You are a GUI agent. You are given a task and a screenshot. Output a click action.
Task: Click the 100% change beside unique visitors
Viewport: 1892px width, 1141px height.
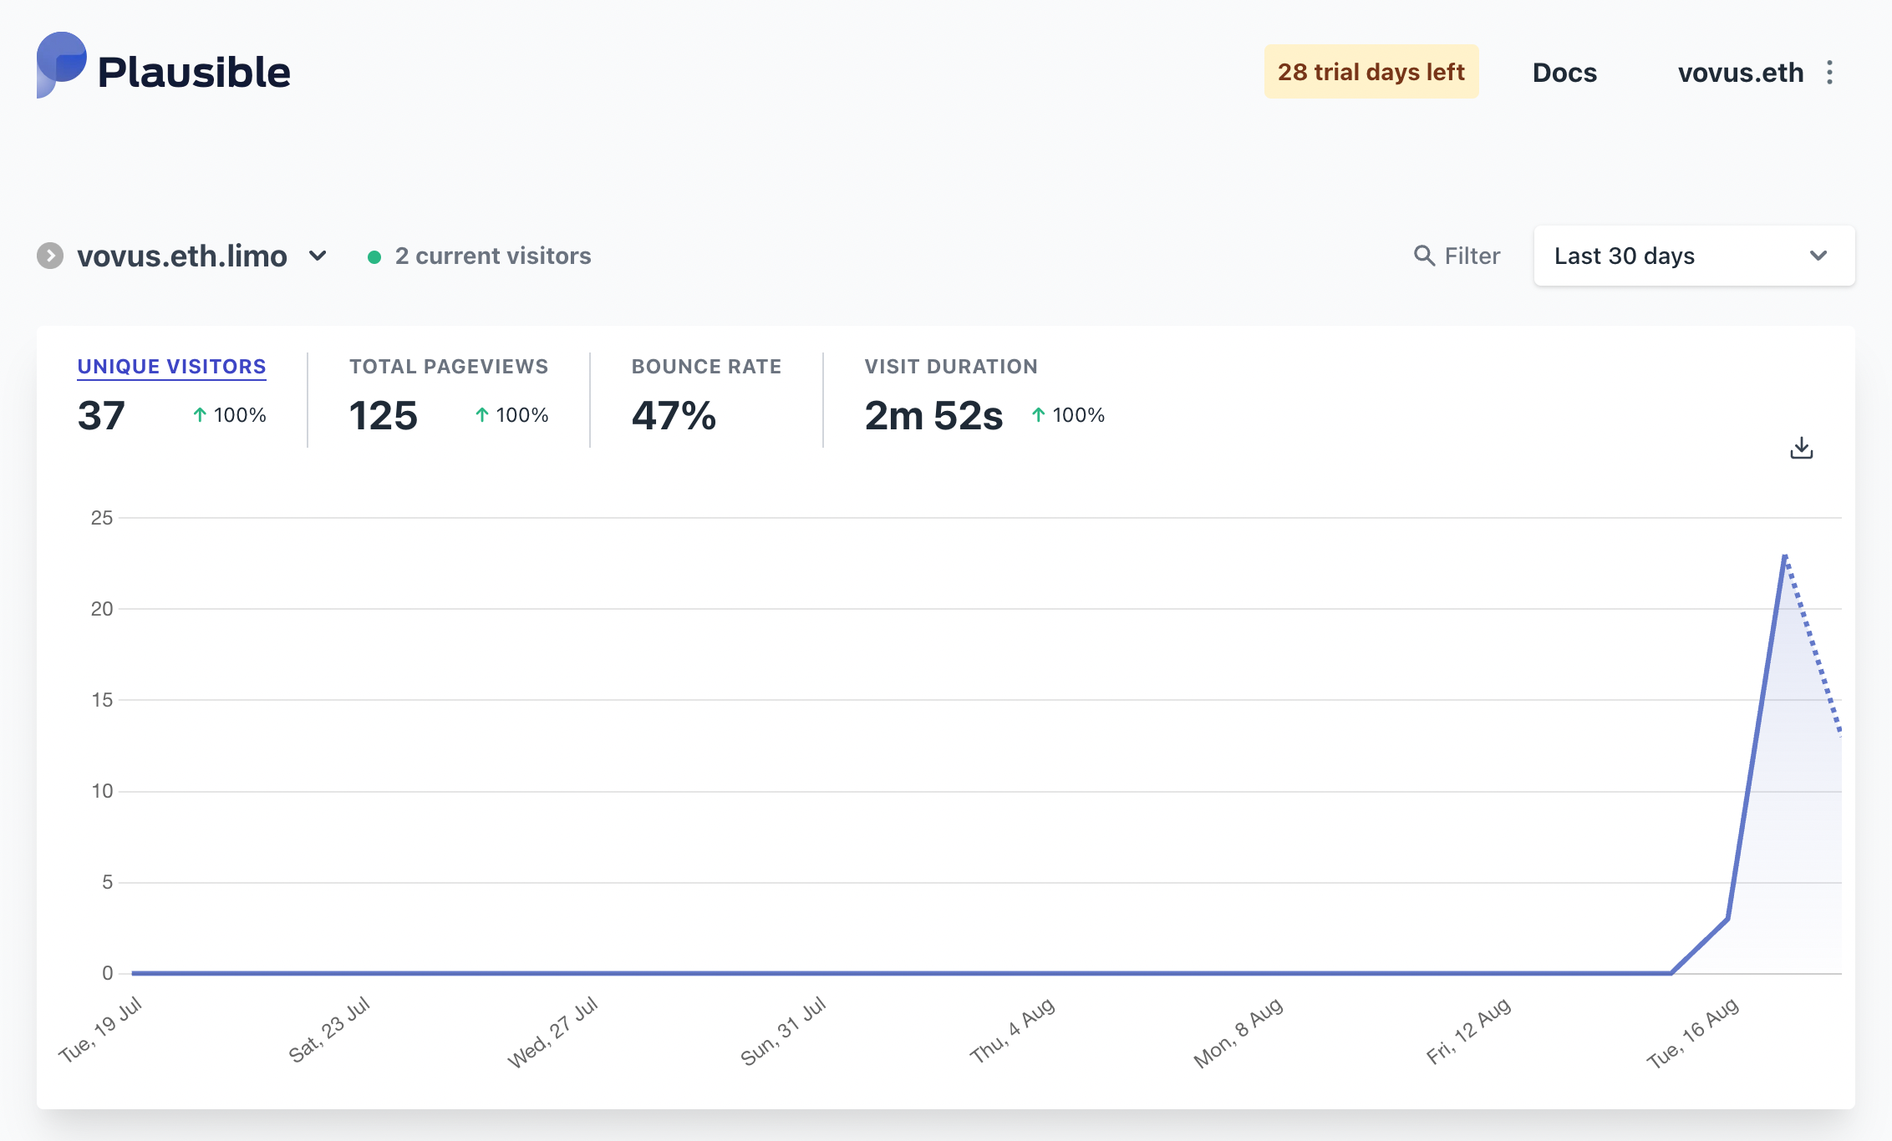click(x=240, y=415)
